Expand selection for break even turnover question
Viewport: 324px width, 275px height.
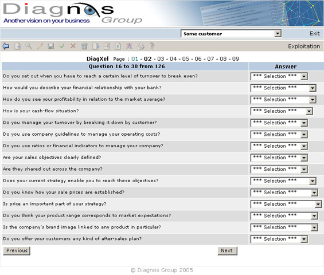279,76
